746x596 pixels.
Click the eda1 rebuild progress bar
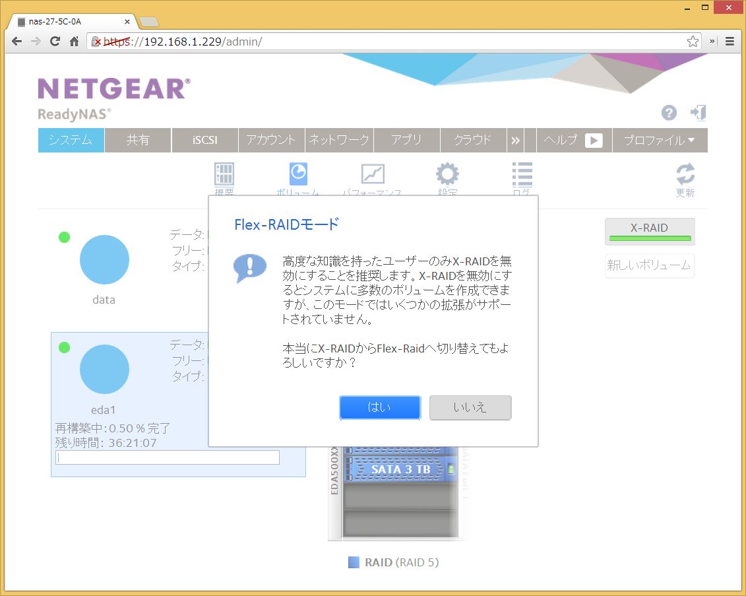tap(168, 457)
